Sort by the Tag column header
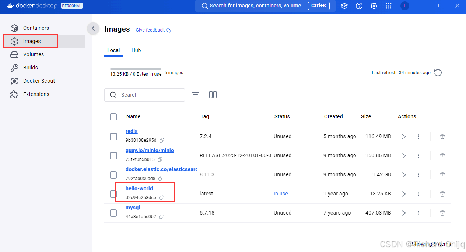The height and width of the screenshot is (252, 466). (205, 116)
